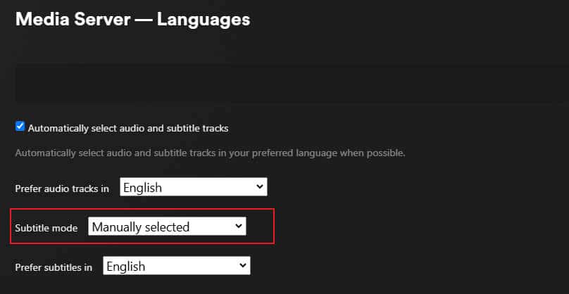Click the Subtitle mode dropdown arrow
This screenshot has height=294, width=569.
(239, 226)
